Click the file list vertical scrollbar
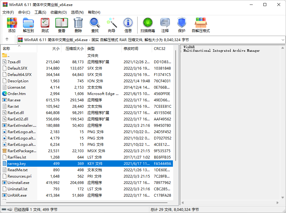This screenshot has width=286, height=213. click(175, 121)
